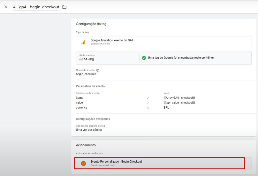Click the green check mark icon
258x176 pixels.
(x=144, y=58)
